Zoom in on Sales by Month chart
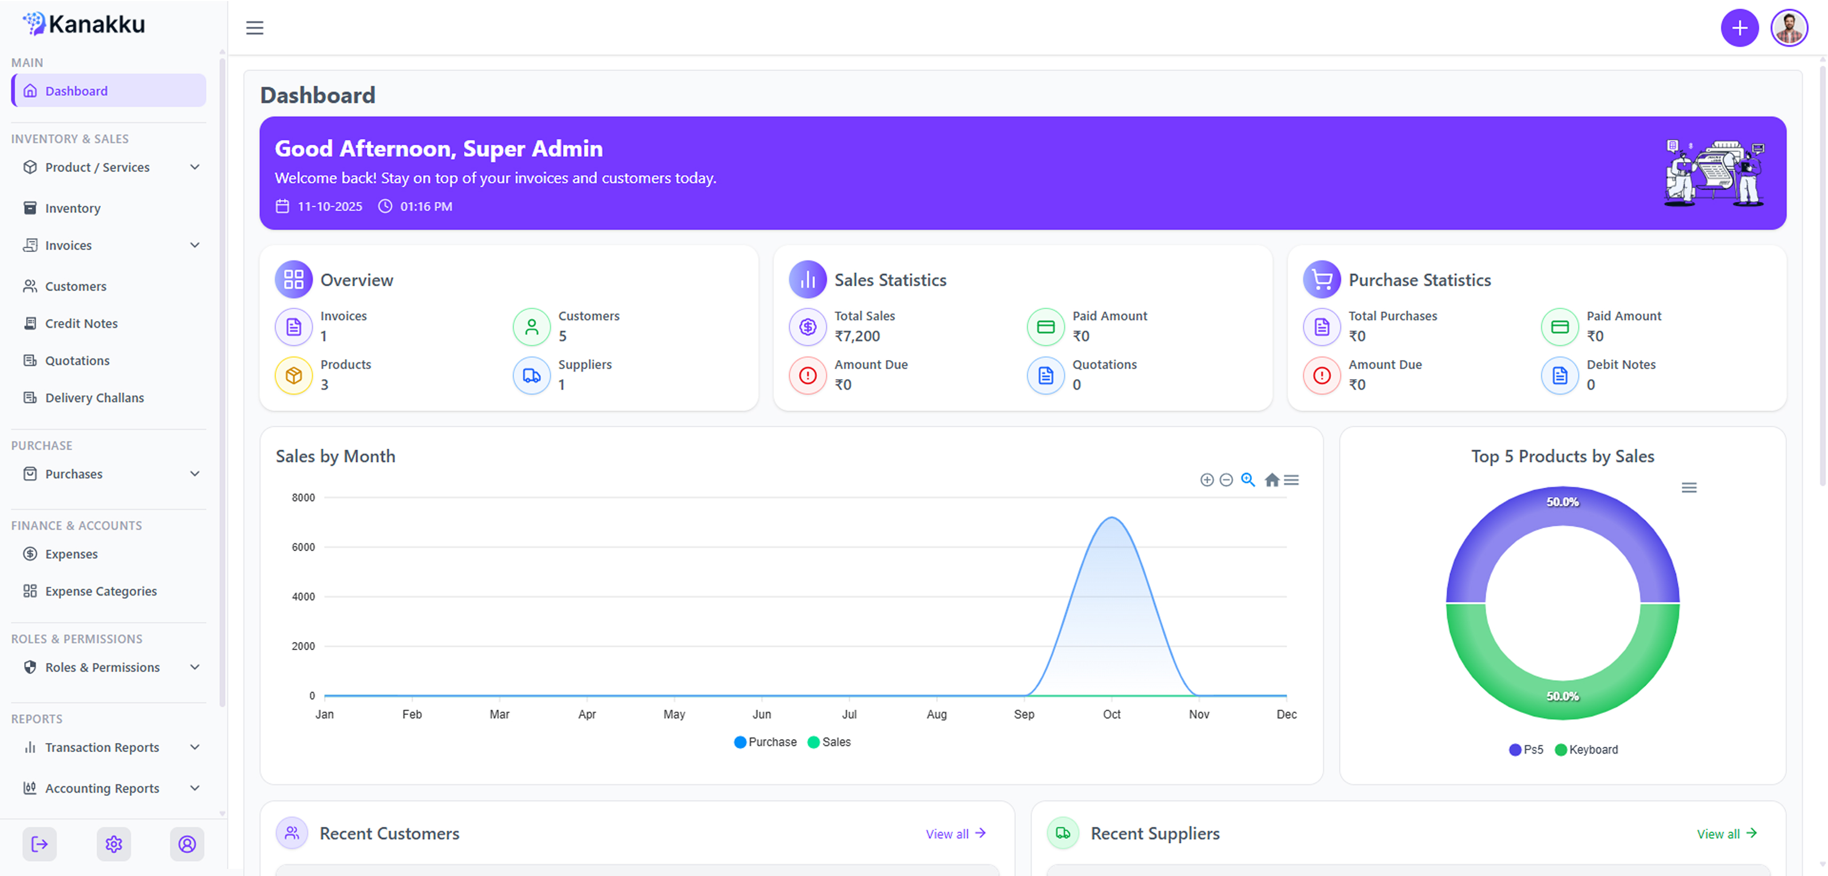The image size is (1828, 876). [1207, 480]
